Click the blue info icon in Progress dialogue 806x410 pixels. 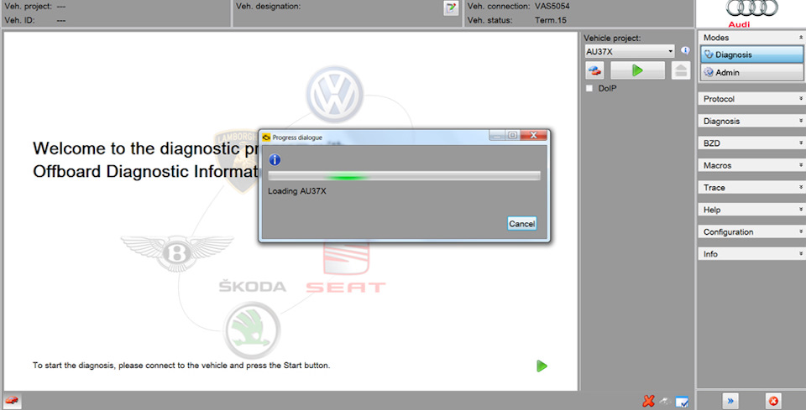pos(275,159)
